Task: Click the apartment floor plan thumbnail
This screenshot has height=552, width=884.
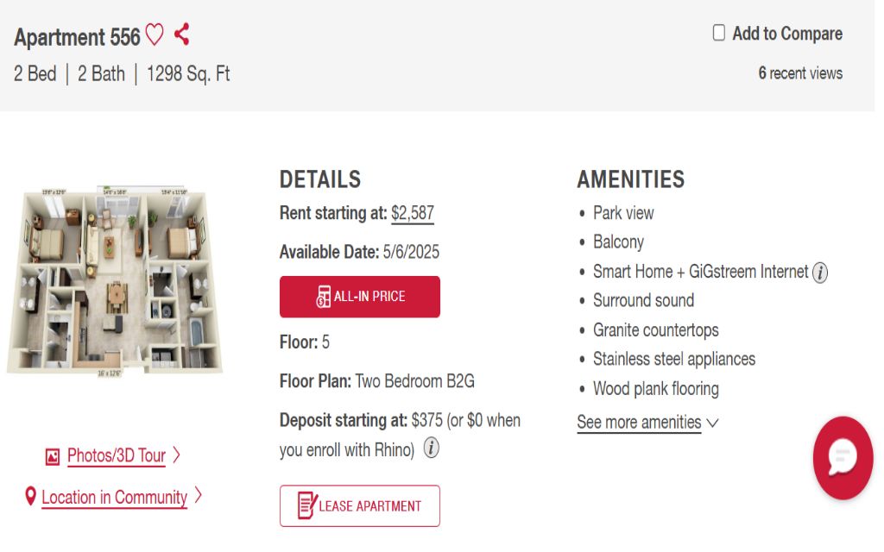Action: pos(114,281)
